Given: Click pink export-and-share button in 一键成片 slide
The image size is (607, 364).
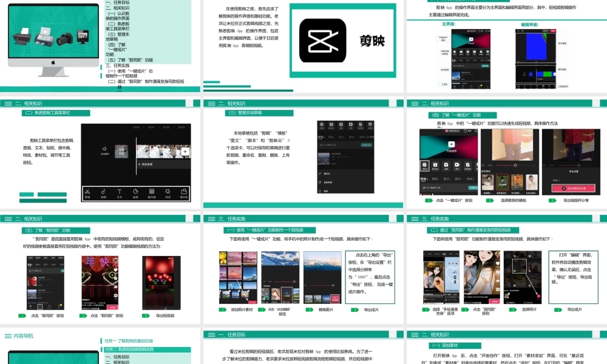Looking at the screenshot, I should coord(574,188).
